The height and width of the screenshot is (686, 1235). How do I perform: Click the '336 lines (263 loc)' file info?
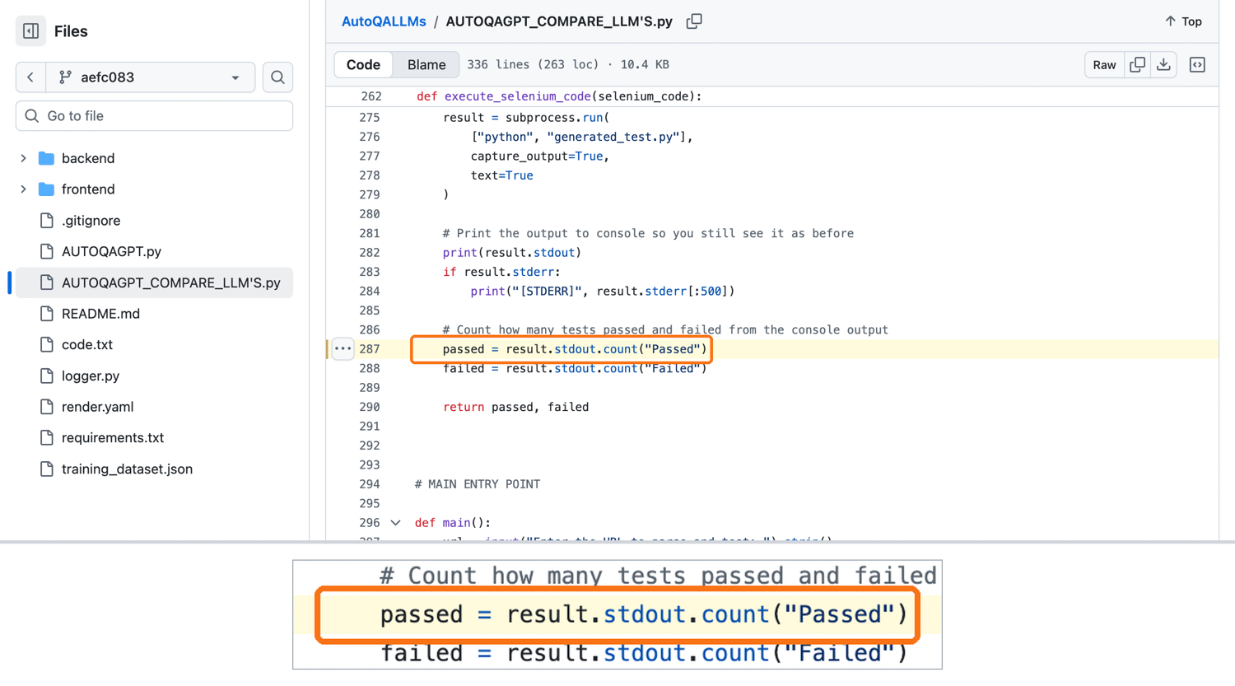[x=533, y=64]
